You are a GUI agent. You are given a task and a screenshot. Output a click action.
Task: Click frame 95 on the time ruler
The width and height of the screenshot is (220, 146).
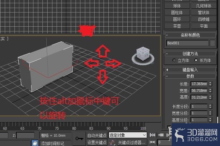click(126, 128)
